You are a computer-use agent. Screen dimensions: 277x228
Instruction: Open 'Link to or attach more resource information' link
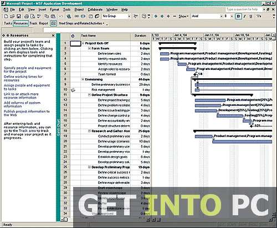[x=21, y=96]
